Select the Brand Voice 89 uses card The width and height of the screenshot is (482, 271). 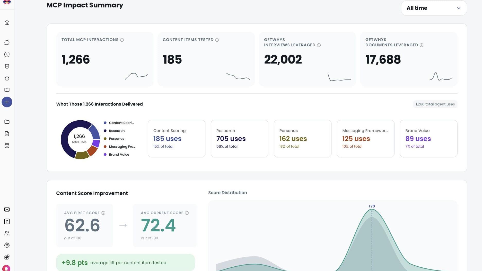pyautogui.click(x=429, y=139)
